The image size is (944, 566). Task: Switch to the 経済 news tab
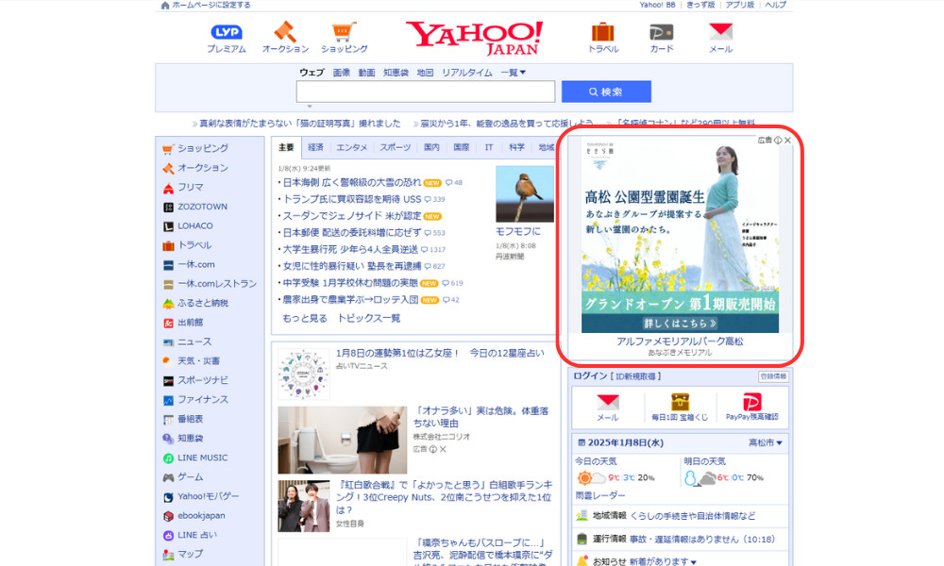coord(315,147)
